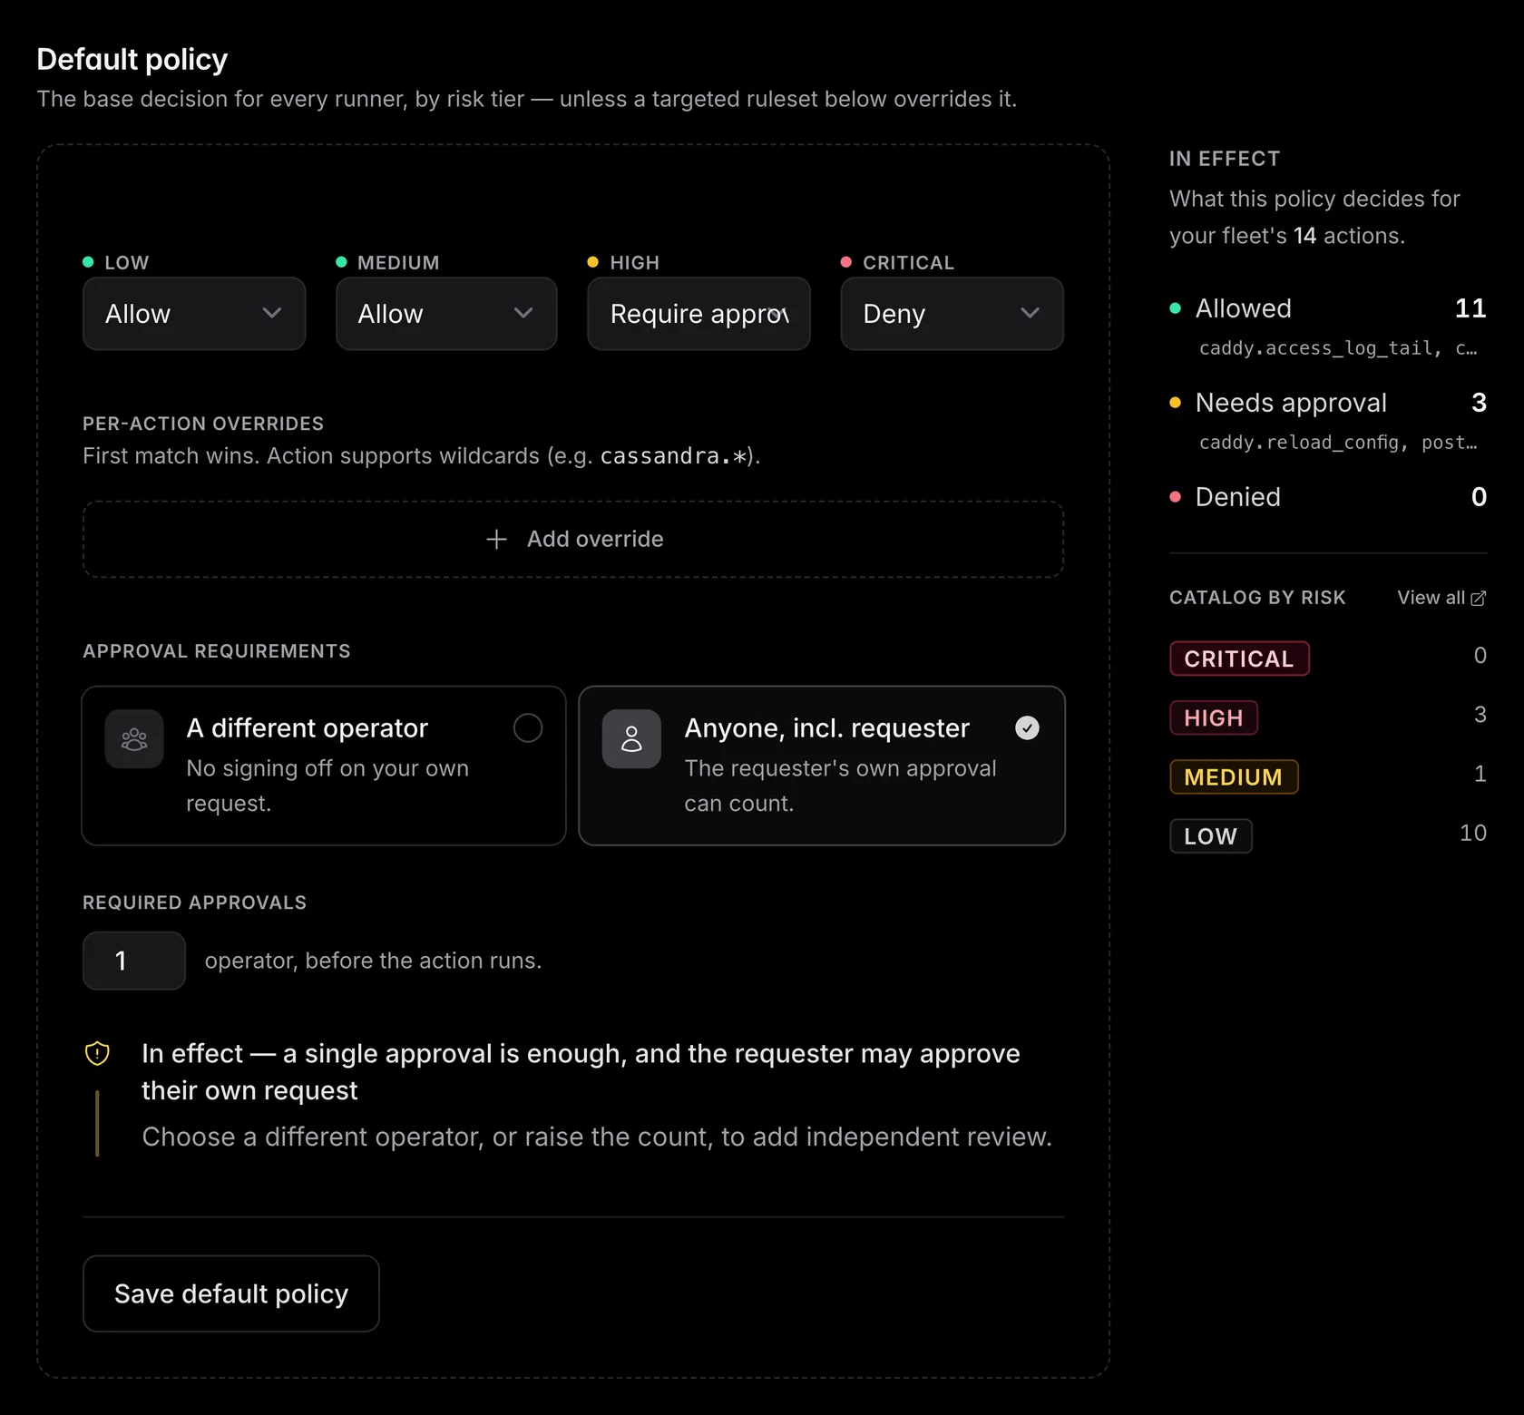The image size is (1524, 1415).
Task: Click 'operator, before the action runs.' text
Action: [x=373, y=961]
